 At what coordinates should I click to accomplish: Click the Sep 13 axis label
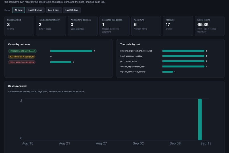[206, 143]
